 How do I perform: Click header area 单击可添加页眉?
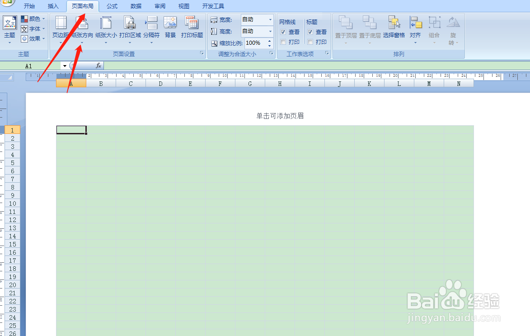[280, 116]
